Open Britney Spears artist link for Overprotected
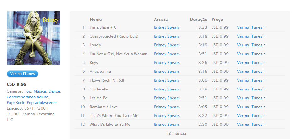Screen dimensions: 295x139 167,36
